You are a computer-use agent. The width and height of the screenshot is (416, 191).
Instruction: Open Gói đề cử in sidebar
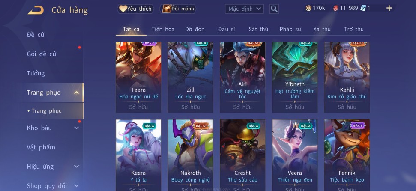42,54
